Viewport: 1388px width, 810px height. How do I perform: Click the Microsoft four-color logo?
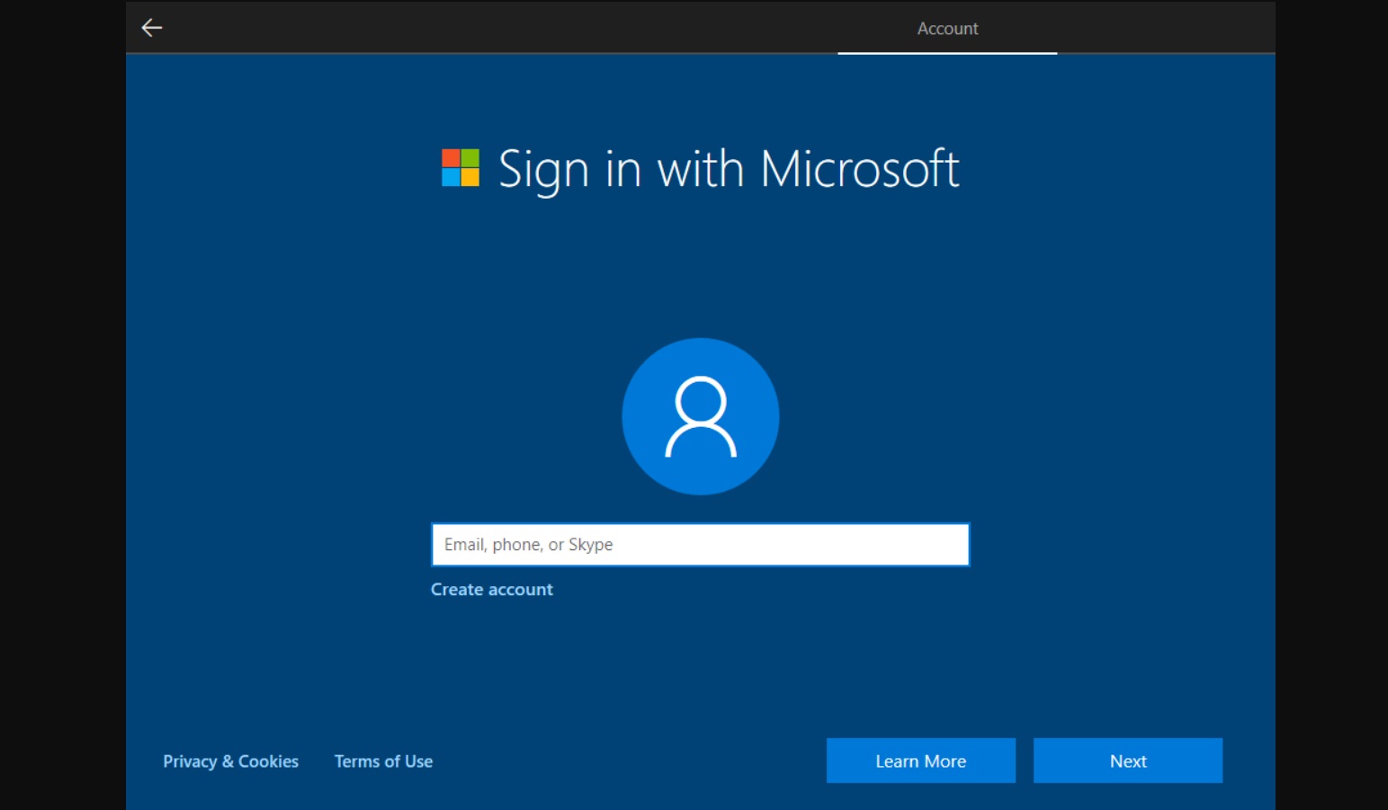[x=461, y=168]
